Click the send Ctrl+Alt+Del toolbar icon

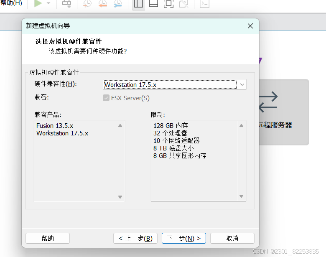[67, 3]
